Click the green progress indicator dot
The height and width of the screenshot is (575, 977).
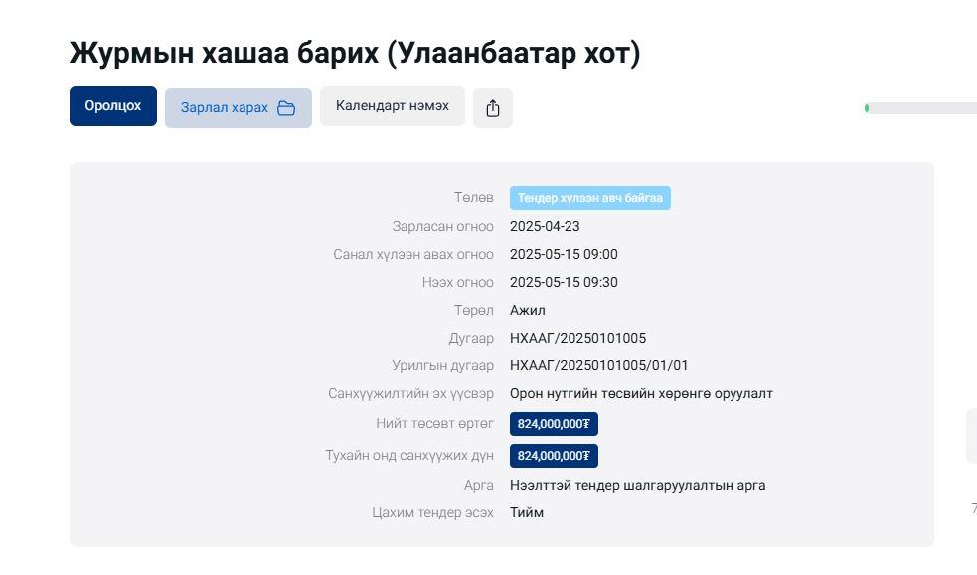coord(867,109)
